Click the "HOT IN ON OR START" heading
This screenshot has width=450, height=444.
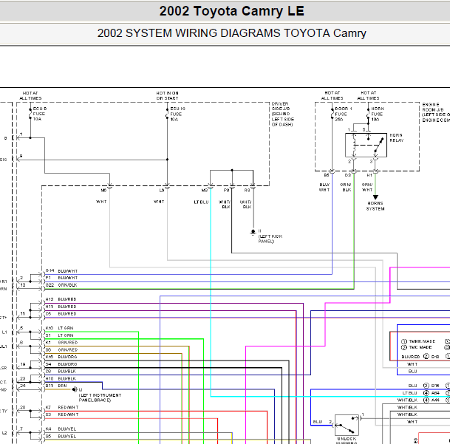[167, 95]
